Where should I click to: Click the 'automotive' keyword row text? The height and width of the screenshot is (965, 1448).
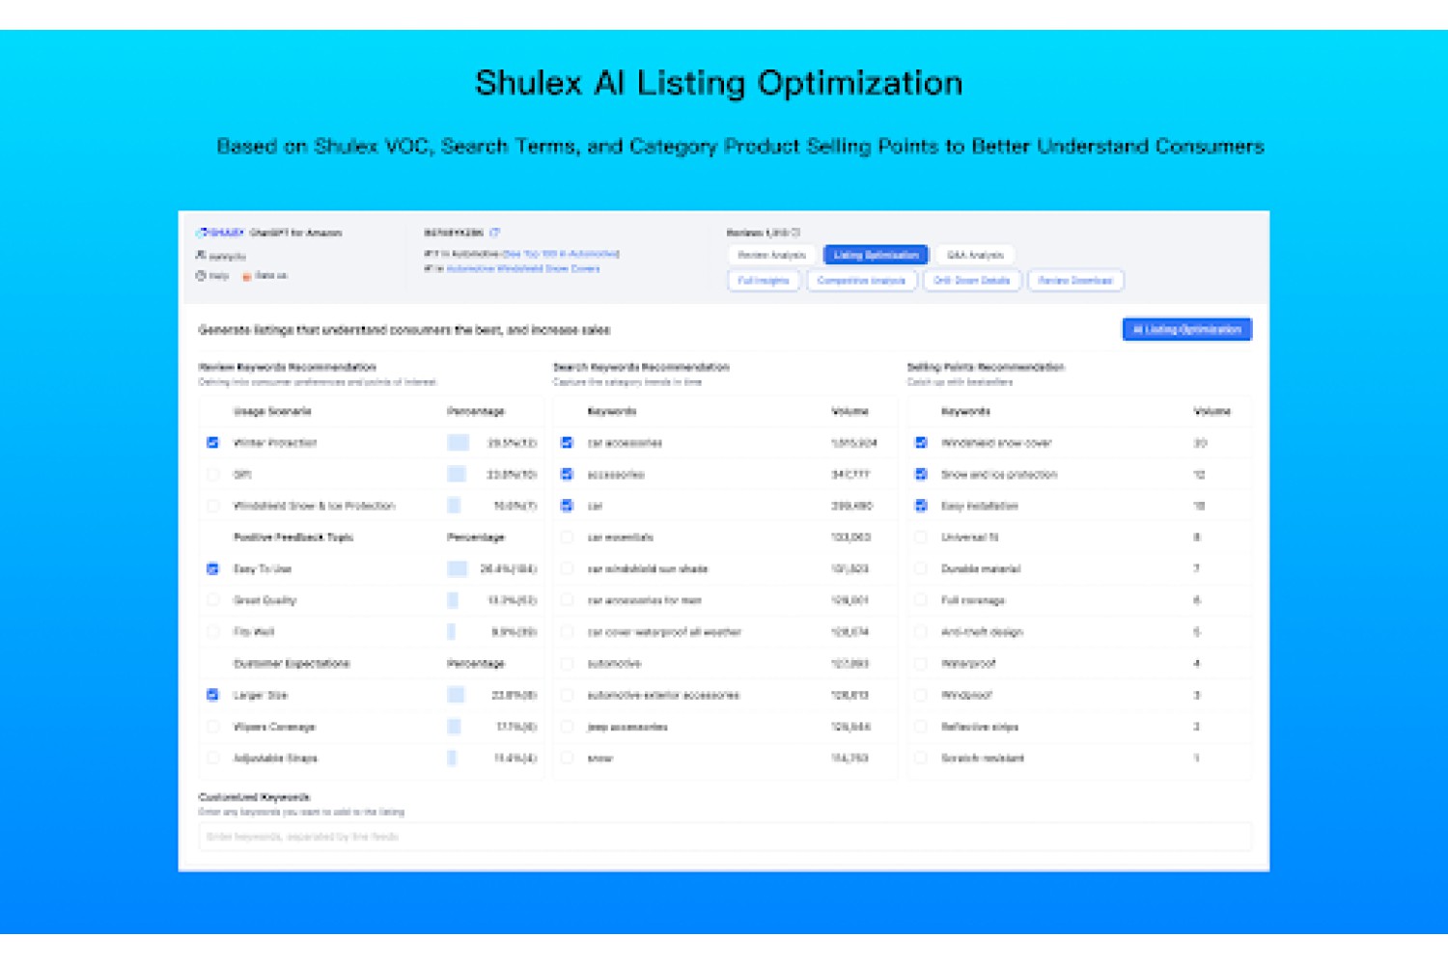[614, 663]
